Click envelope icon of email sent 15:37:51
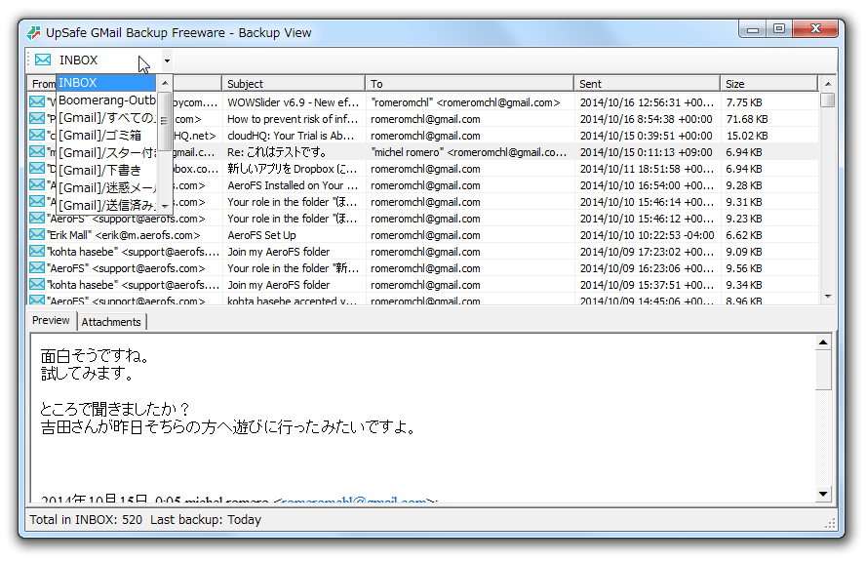 (x=37, y=284)
